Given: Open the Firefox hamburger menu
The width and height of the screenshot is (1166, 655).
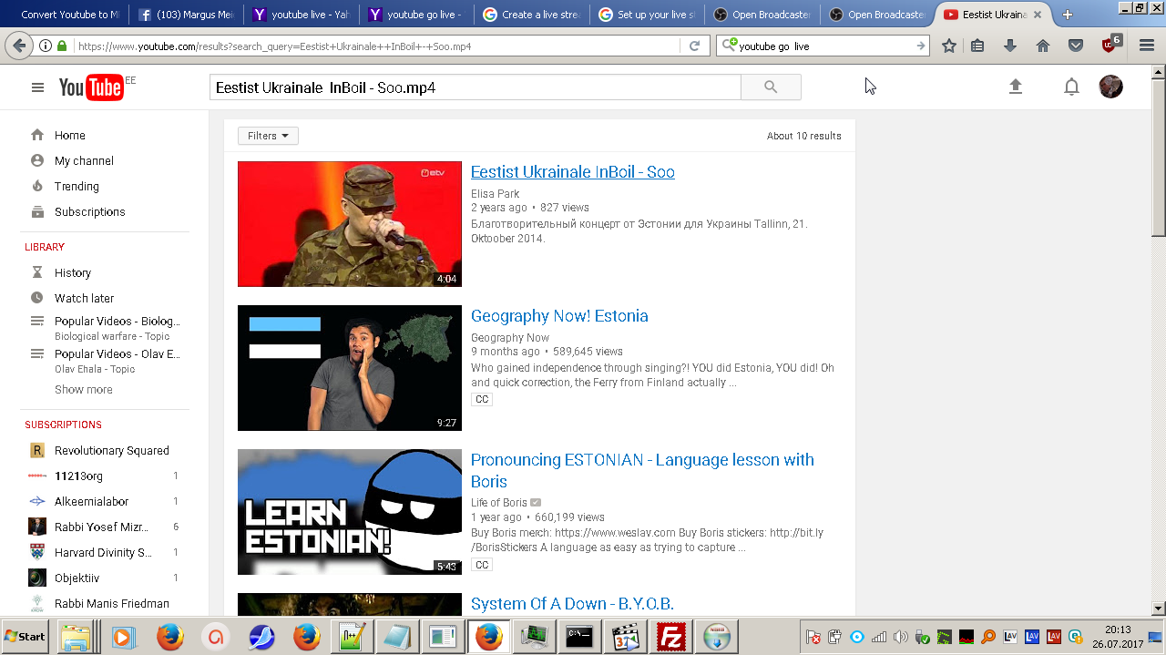Looking at the screenshot, I should 1147,46.
